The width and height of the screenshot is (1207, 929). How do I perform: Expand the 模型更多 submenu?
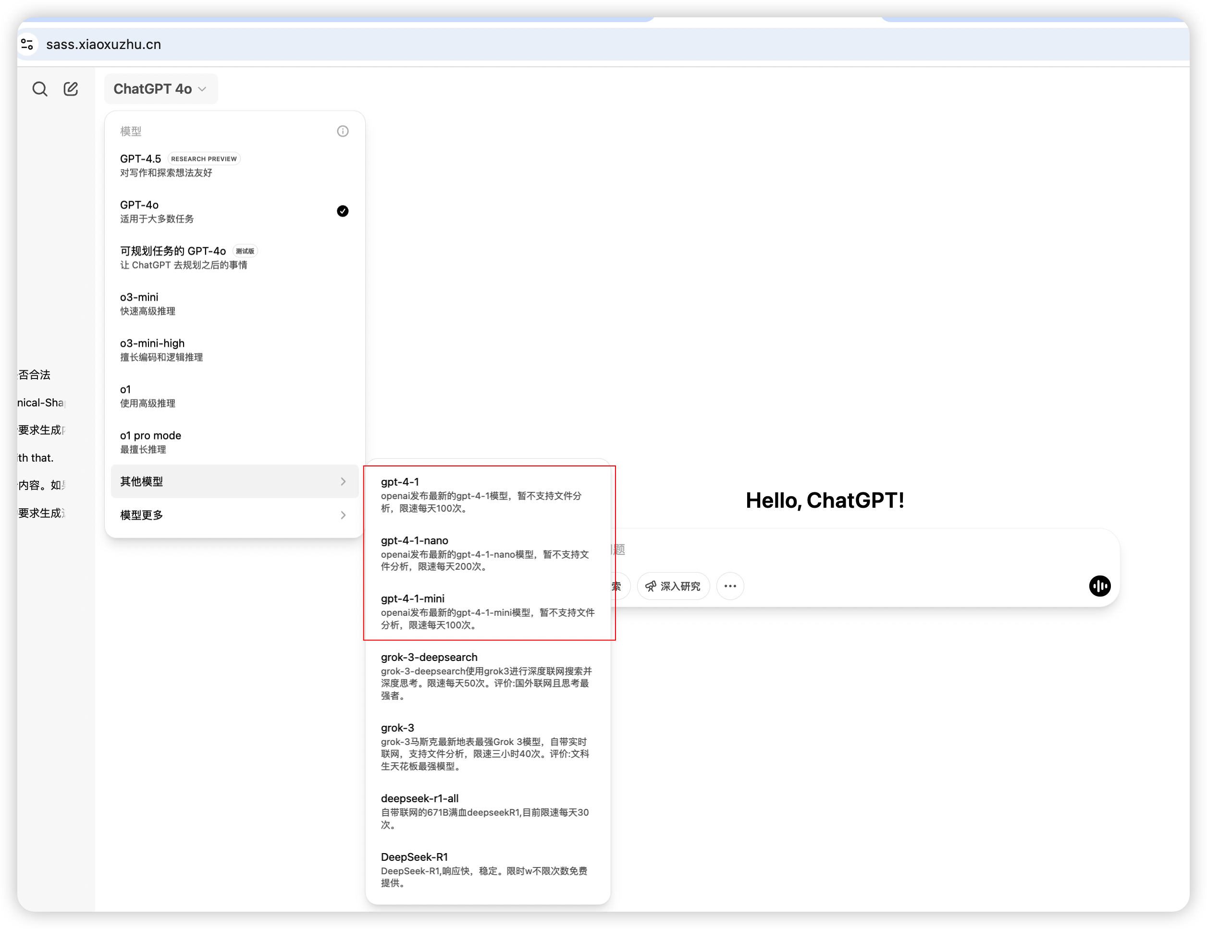coord(234,515)
